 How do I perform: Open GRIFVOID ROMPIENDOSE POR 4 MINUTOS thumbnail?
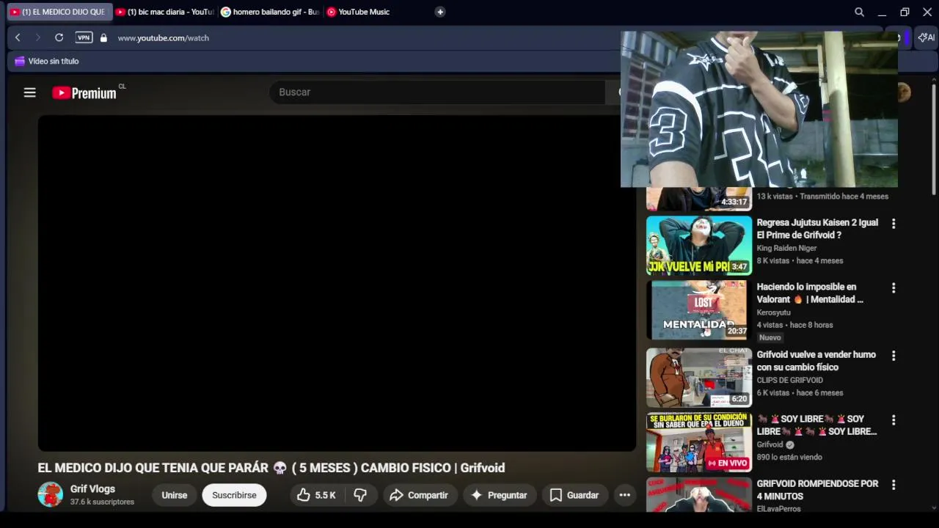pos(699,495)
